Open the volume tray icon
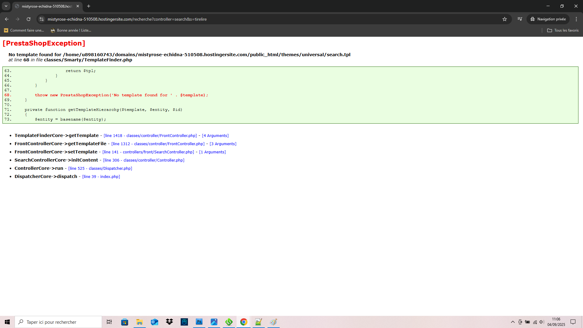Image resolution: width=583 pixels, height=328 pixels. [542, 322]
